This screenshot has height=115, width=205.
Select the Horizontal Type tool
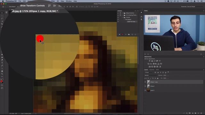pyautogui.click(x=2, y=63)
